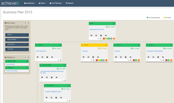The image size is (174, 103).
Task: Add a new item in Item Library
Action: (25, 23)
